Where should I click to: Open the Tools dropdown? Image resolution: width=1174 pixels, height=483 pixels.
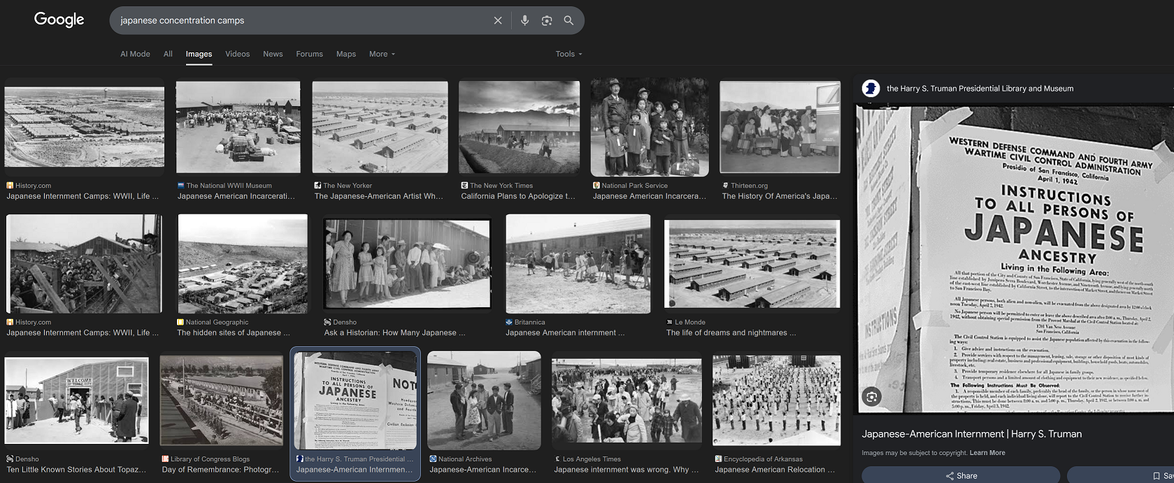click(568, 54)
